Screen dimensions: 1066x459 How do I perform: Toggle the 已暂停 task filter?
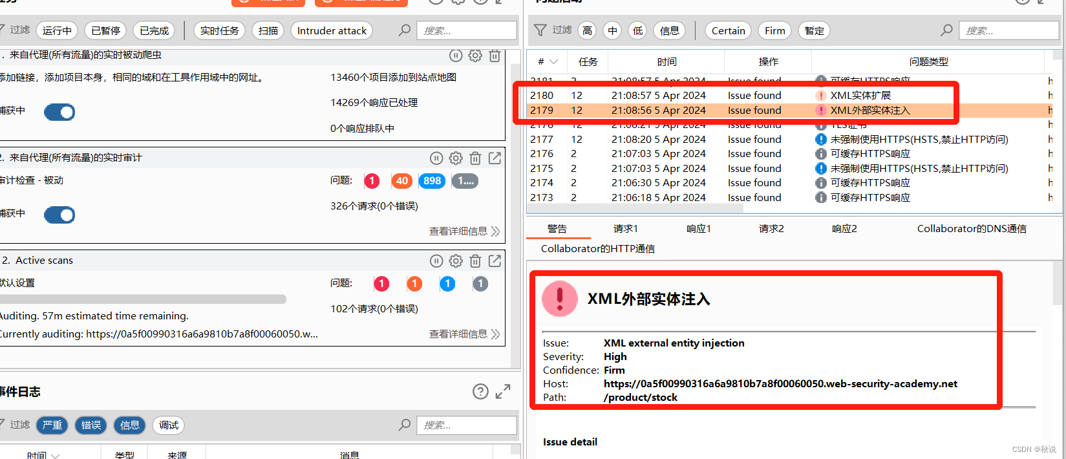[x=105, y=30]
